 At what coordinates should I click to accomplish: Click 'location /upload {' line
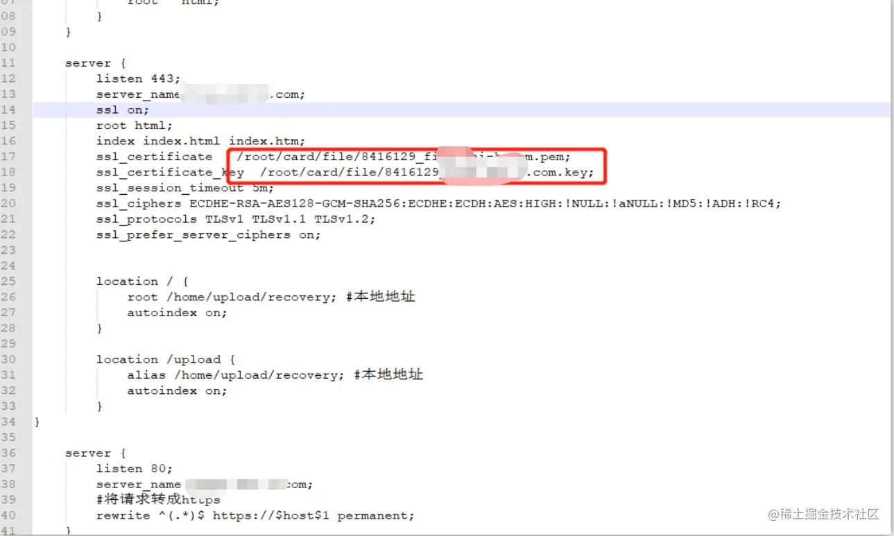point(166,359)
